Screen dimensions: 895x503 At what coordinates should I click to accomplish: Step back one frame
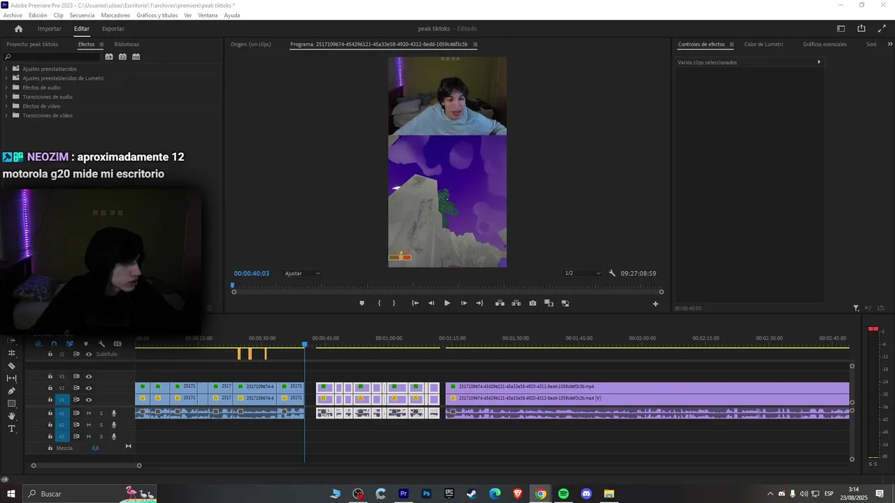[431, 303]
